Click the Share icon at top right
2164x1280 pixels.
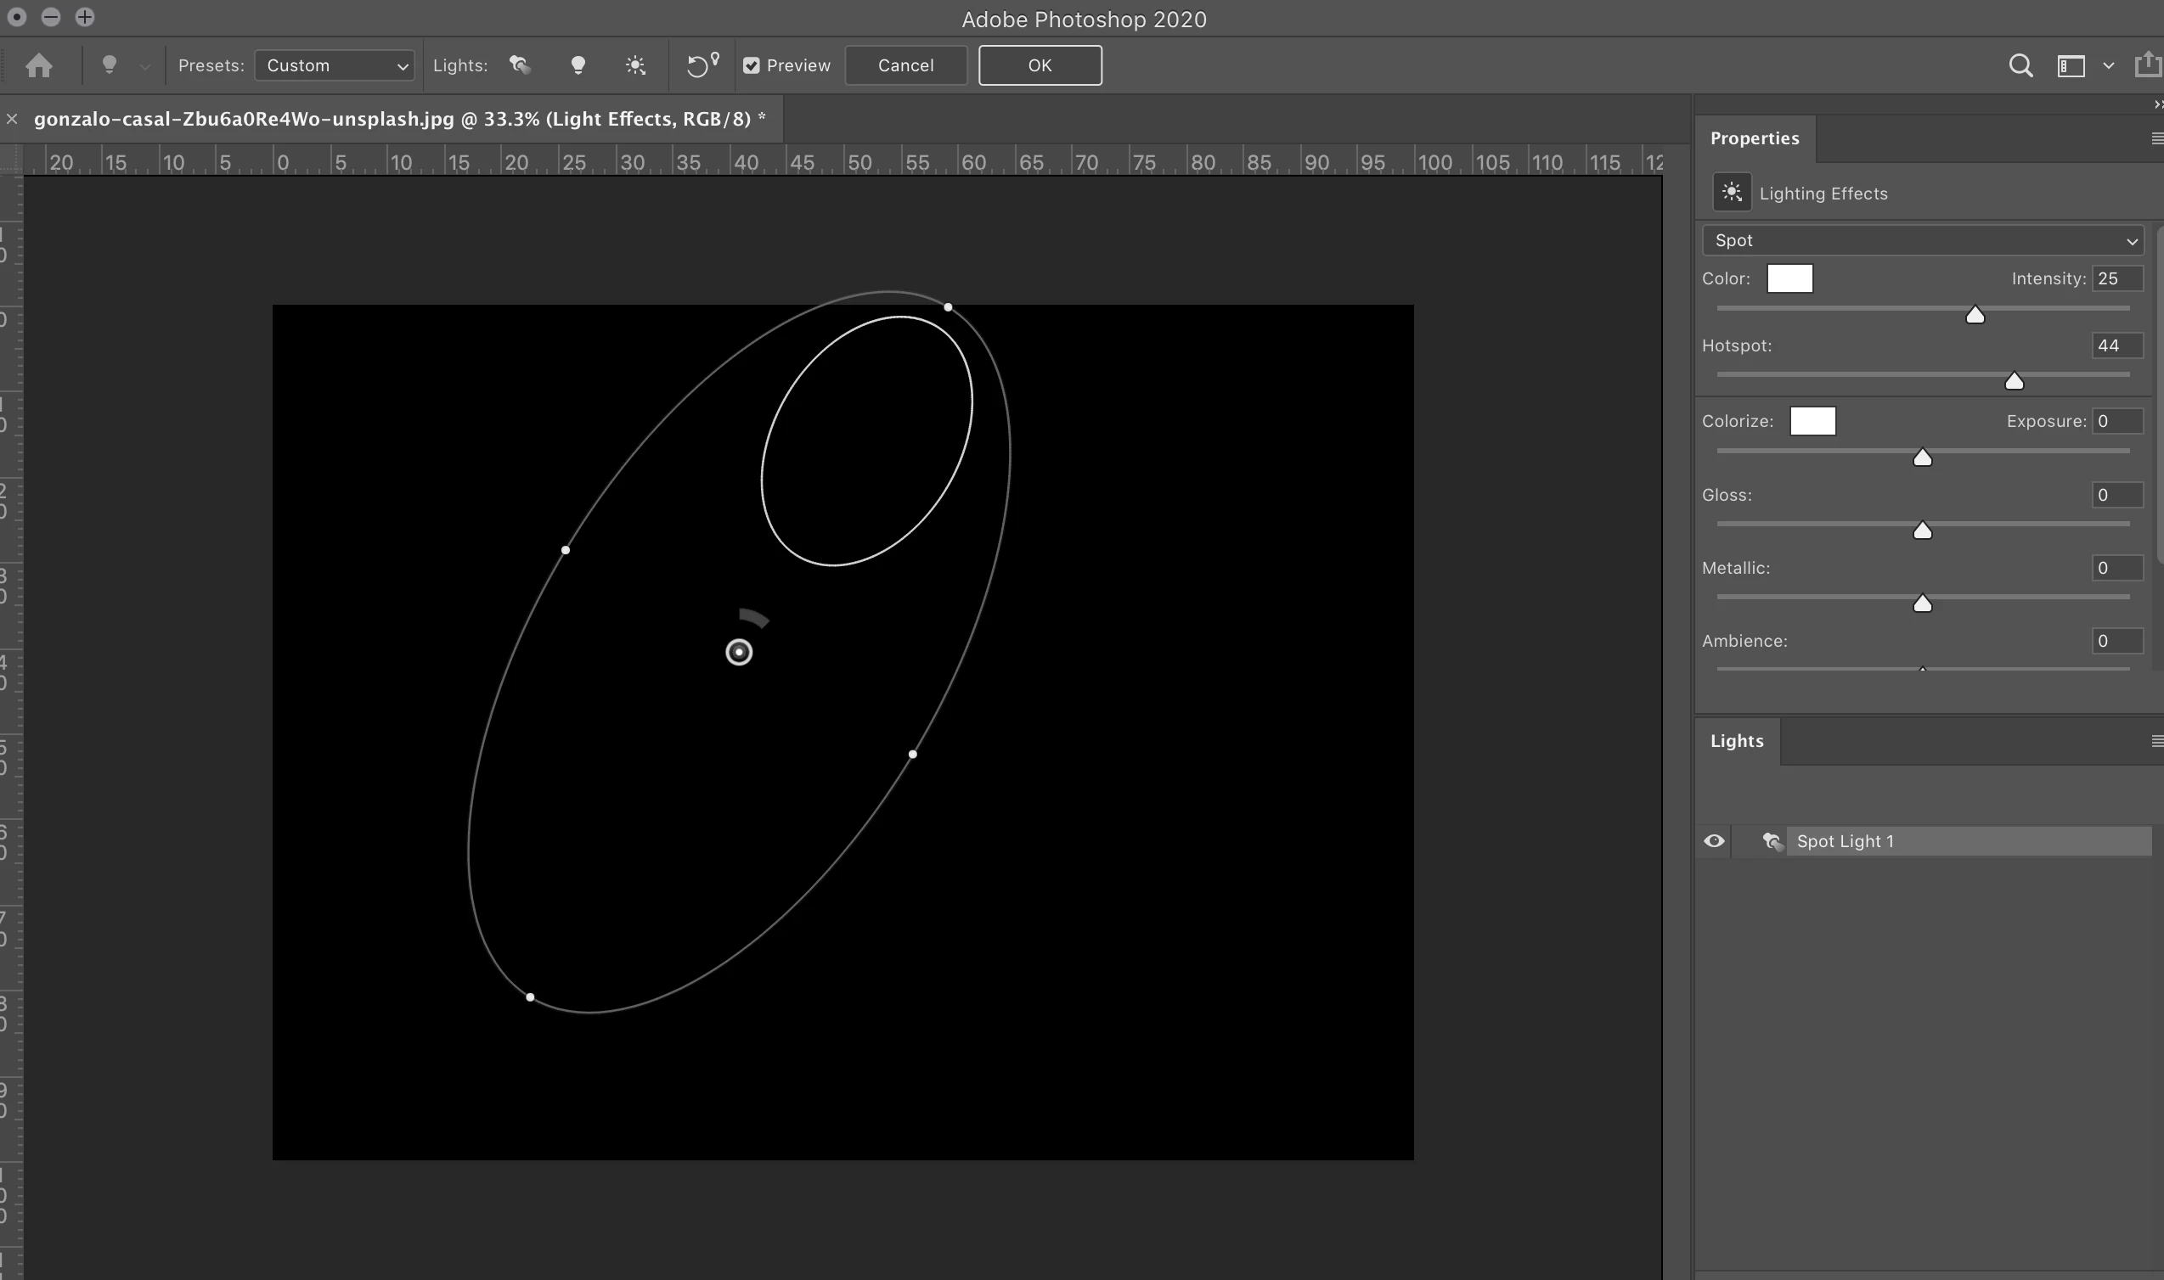pyautogui.click(x=2147, y=65)
